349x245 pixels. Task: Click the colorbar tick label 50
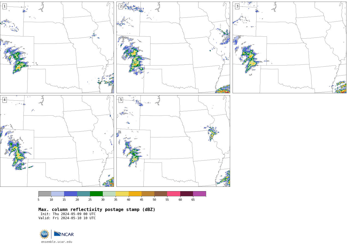154,200
